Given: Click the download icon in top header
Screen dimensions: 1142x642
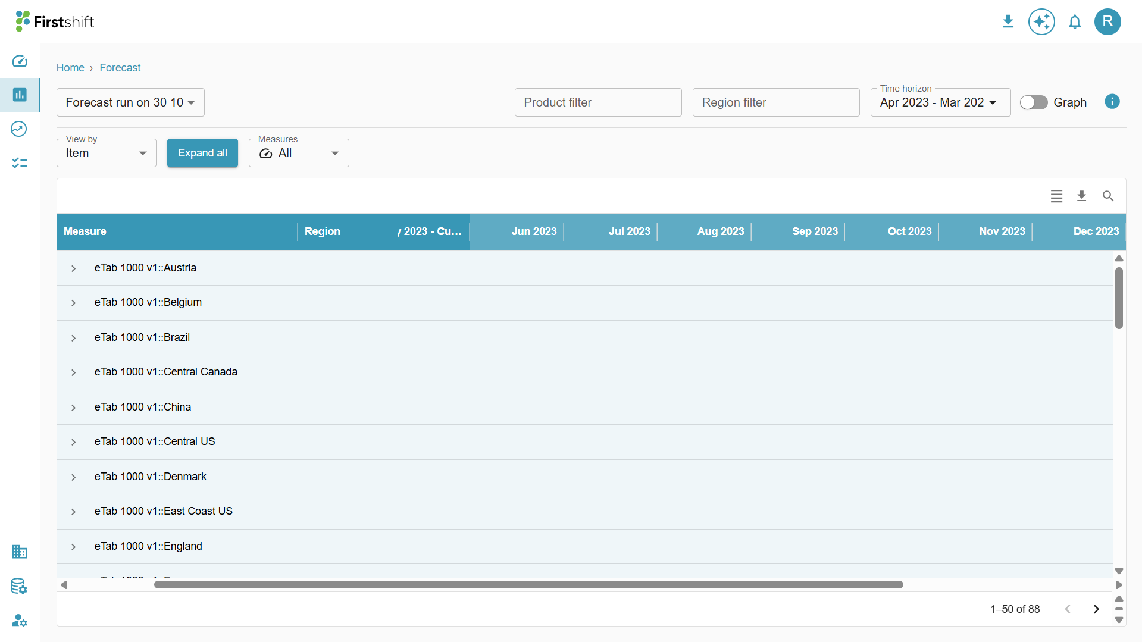Looking at the screenshot, I should pos(1008,21).
